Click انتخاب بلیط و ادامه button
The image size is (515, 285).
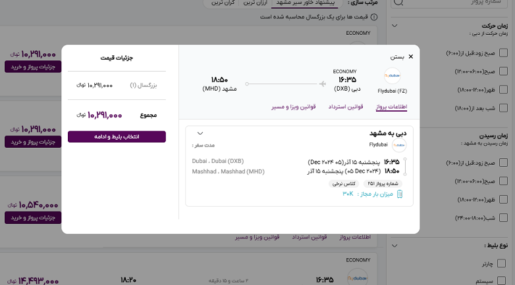click(x=117, y=137)
